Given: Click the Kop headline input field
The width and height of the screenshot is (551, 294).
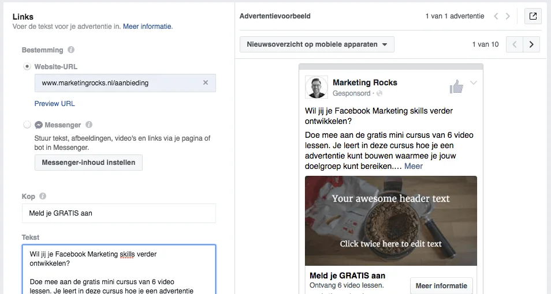Looking at the screenshot, I should click(x=118, y=213).
